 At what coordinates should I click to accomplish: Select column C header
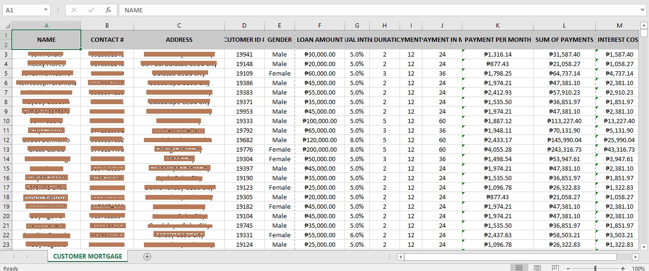179,26
